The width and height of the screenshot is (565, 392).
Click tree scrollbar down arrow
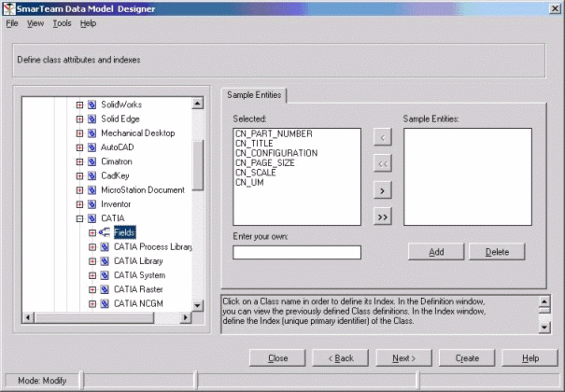pyautogui.click(x=197, y=306)
